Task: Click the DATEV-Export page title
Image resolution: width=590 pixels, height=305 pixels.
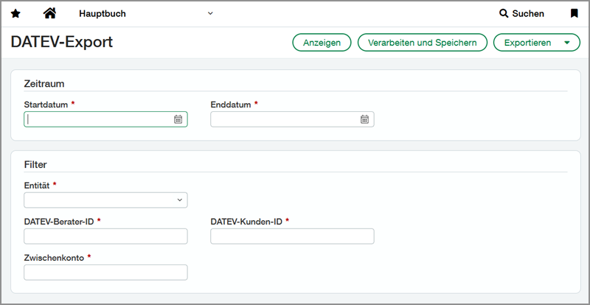Action: point(62,42)
